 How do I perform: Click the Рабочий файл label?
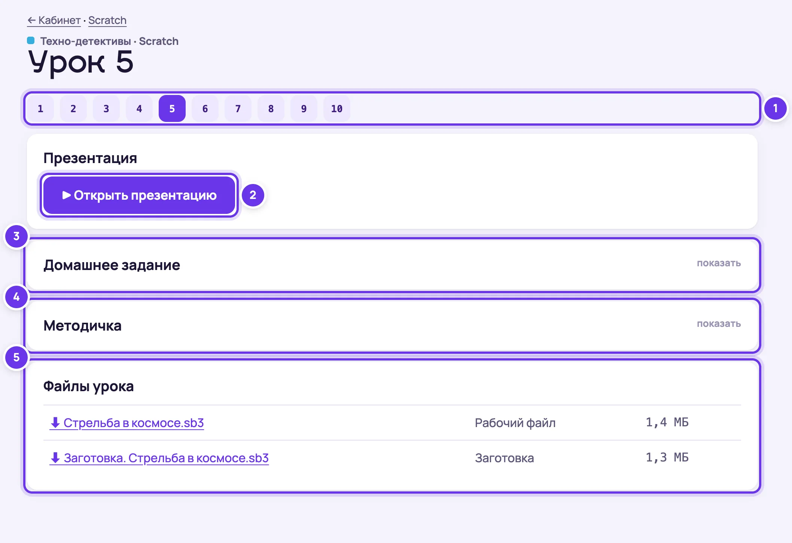pos(515,423)
